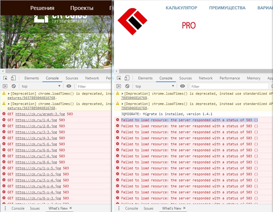Switch to Sources tab in left DevTools
273x212 pixels.
[x=72, y=78]
